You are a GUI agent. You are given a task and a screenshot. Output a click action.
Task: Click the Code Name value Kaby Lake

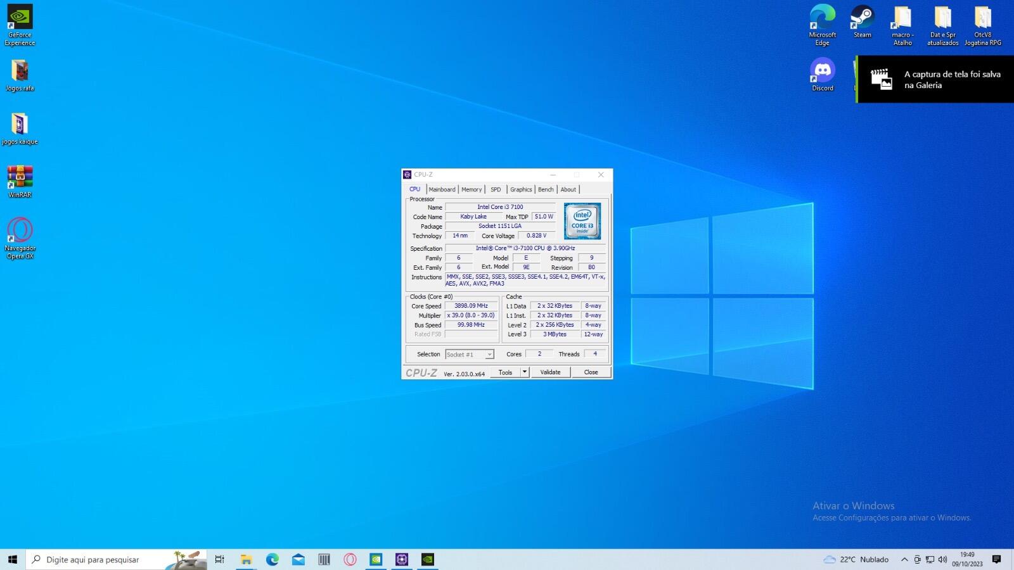coord(473,217)
